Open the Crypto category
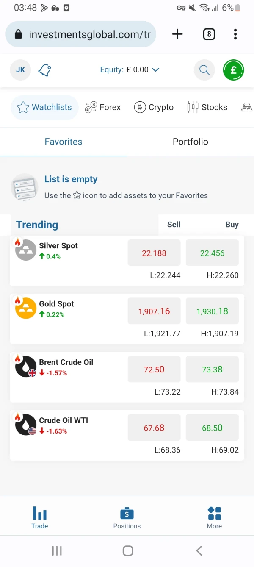The height and width of the screenshot is (567, 254). 154,107
